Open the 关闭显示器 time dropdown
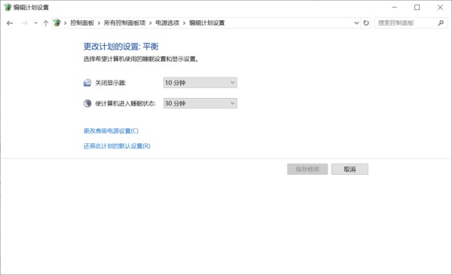The height and width of the screenshot is (275, 452). [200, 83]
